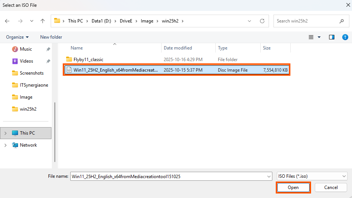Expand the Network tree node
This screenshot has height=198, width=352.
tap(6, 145)
